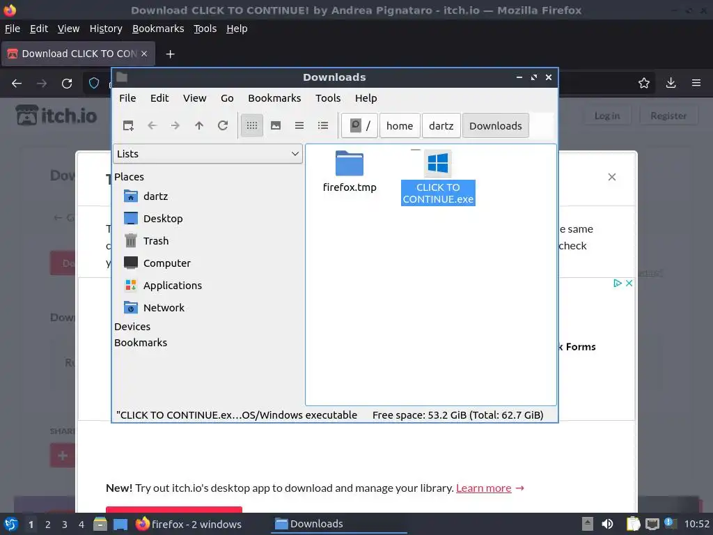
Task: Open the 'Lists' side pane dropdown
Action: 207,154
